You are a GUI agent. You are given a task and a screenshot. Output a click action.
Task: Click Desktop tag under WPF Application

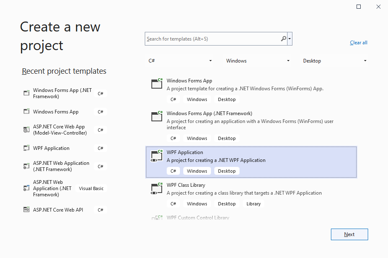pyautogui.click(x=227, y=171)
